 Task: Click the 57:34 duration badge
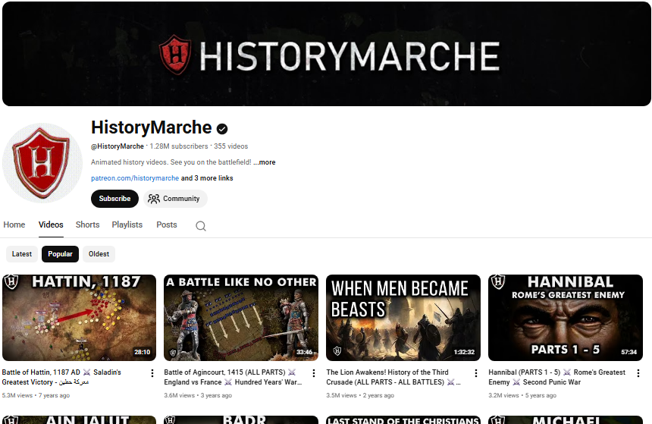pyautogui.click(x=628, y=352)
